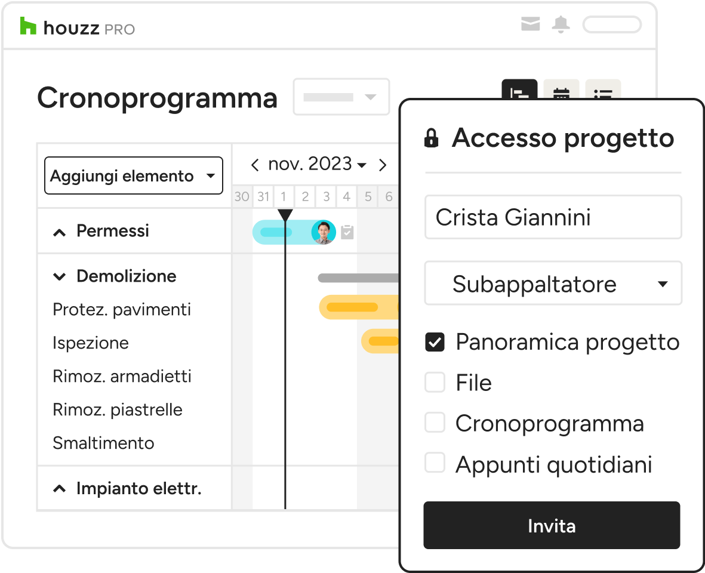Go to previous month arrow
The width and height of the screenshot is (705, 573).
pos(255,165)
